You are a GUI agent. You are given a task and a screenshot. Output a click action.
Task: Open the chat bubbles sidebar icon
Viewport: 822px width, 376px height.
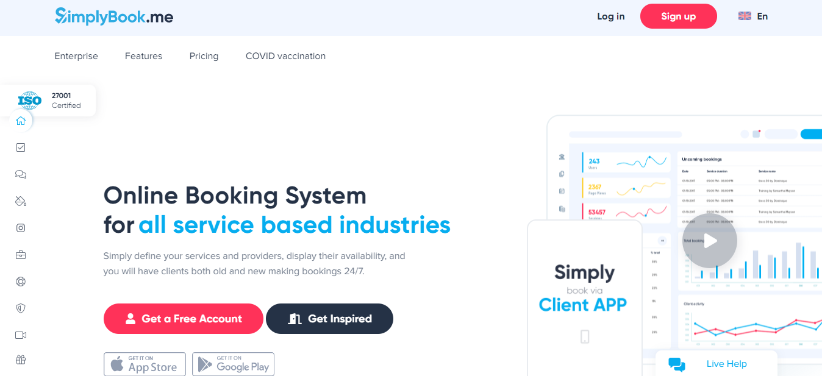coord(21,174)
